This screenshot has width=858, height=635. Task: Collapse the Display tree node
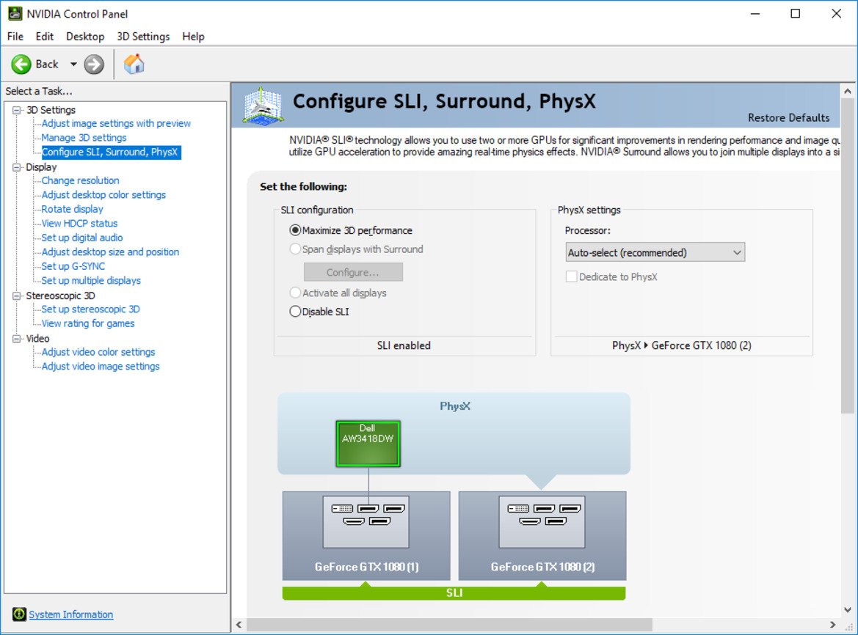pos(18,166)
